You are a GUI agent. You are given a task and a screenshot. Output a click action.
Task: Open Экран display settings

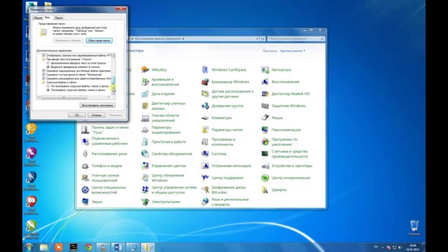(x=92, y=202)
